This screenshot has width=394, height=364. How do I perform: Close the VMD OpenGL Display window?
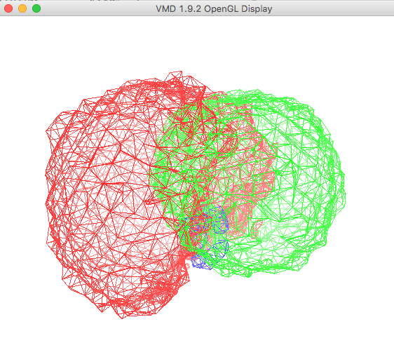pos(8,8)
